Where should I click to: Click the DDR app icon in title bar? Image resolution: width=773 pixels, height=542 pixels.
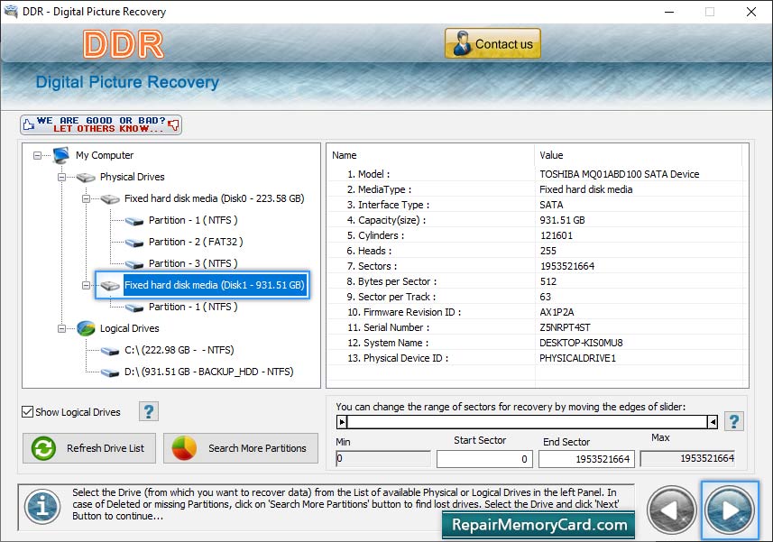10,11
